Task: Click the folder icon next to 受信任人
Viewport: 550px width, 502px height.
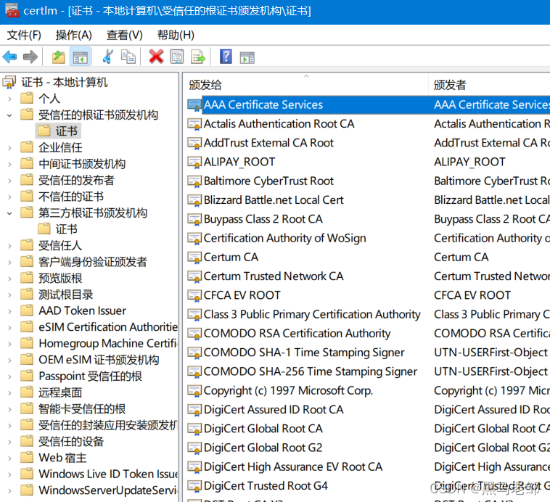Action: [27, 245]
